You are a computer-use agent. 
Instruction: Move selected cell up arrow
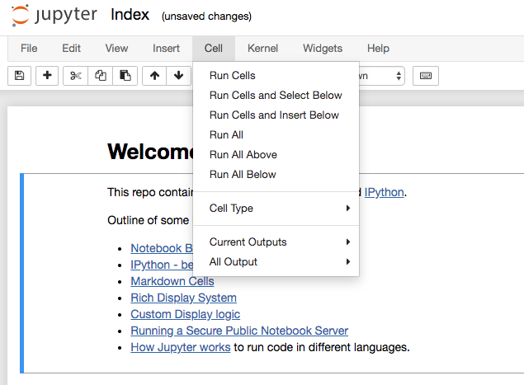click(x=154, y=76)
